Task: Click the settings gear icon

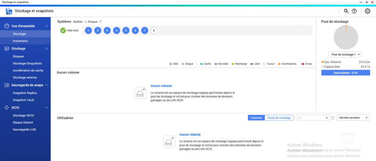Action: [x=368, y=11]
